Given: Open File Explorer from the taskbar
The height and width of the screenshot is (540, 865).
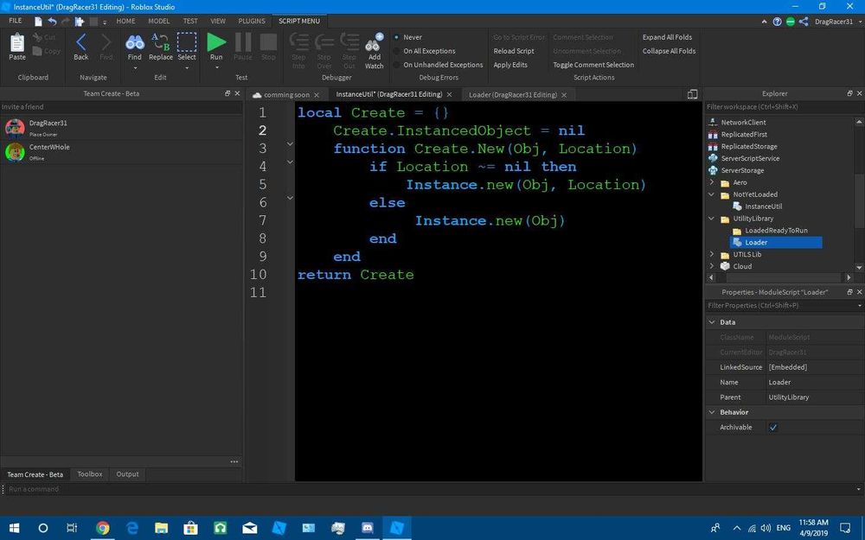Looking at the screenshot, I should coord(161,528).
